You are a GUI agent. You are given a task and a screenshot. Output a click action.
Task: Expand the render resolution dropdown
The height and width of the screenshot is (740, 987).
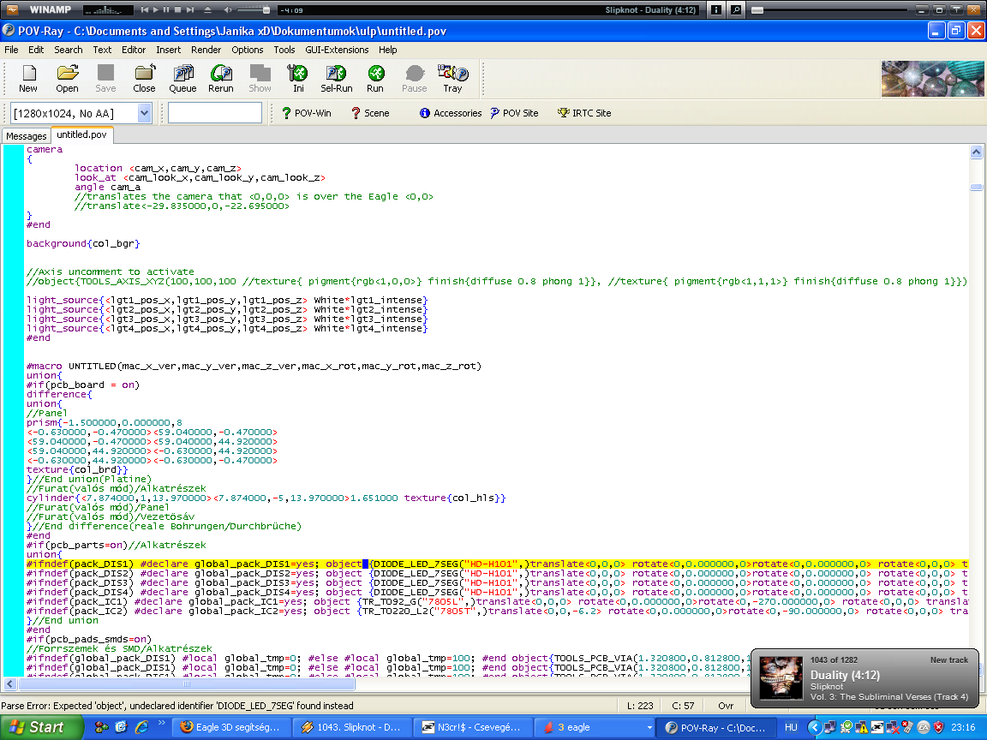144,113
